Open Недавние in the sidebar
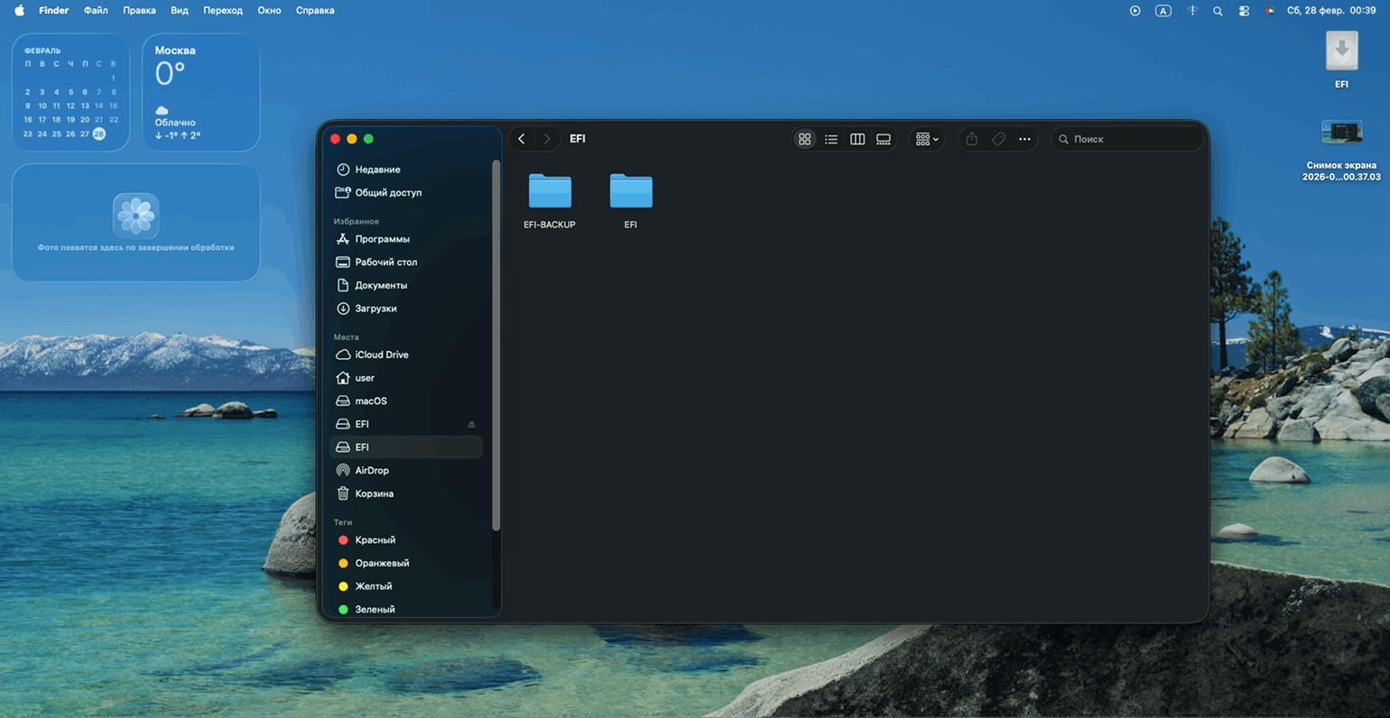 pos(406,170)
